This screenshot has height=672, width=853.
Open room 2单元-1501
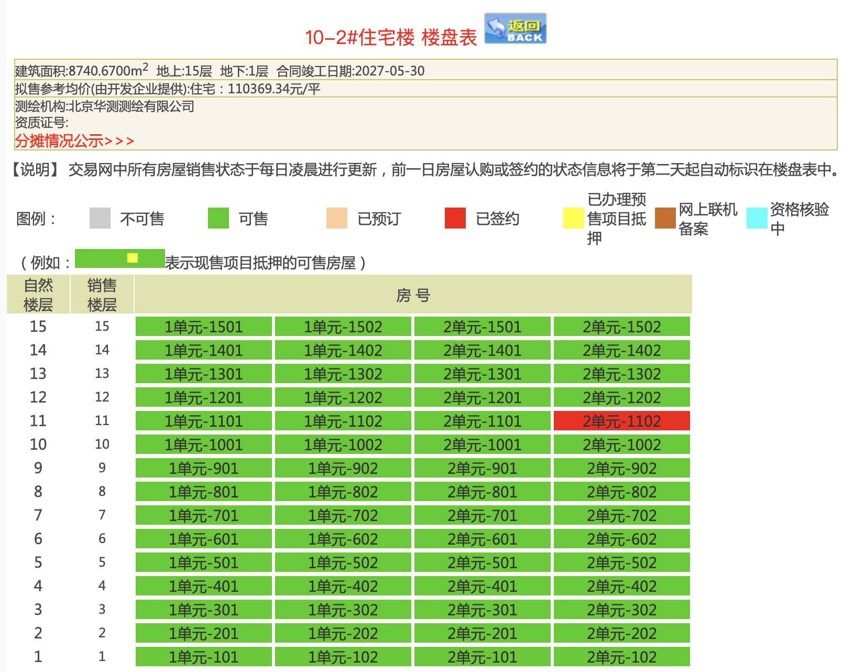[483, 327]
